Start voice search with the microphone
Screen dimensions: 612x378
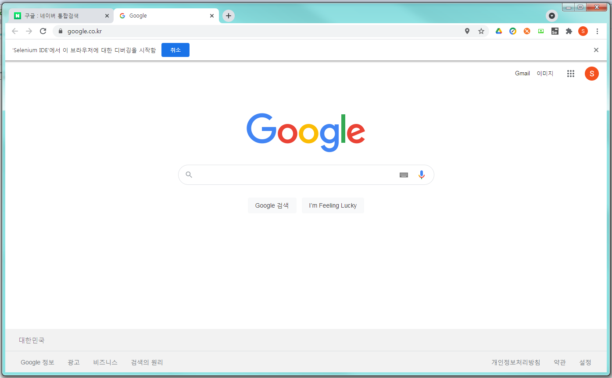[422, 175]
